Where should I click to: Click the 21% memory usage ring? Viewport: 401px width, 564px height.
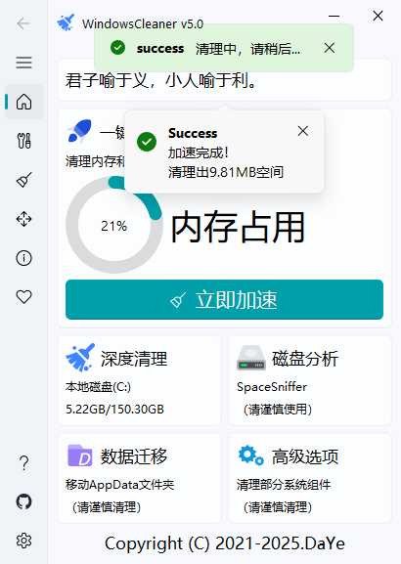click(114, 225)
